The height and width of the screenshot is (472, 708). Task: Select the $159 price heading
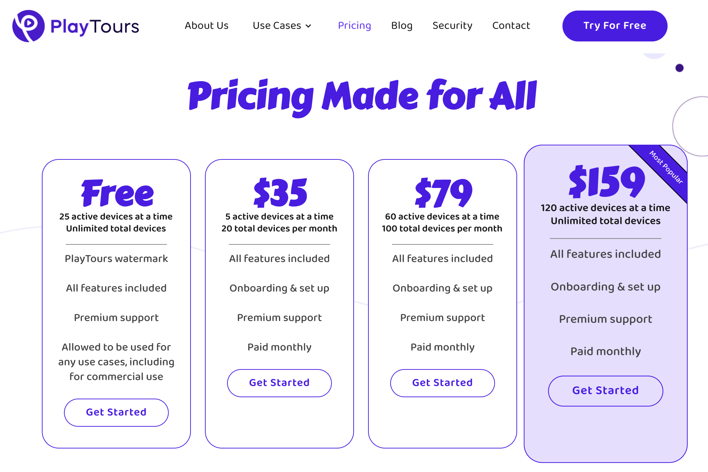[x=607, y=181]
